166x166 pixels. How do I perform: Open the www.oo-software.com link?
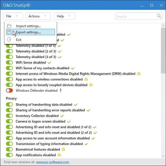53,162
